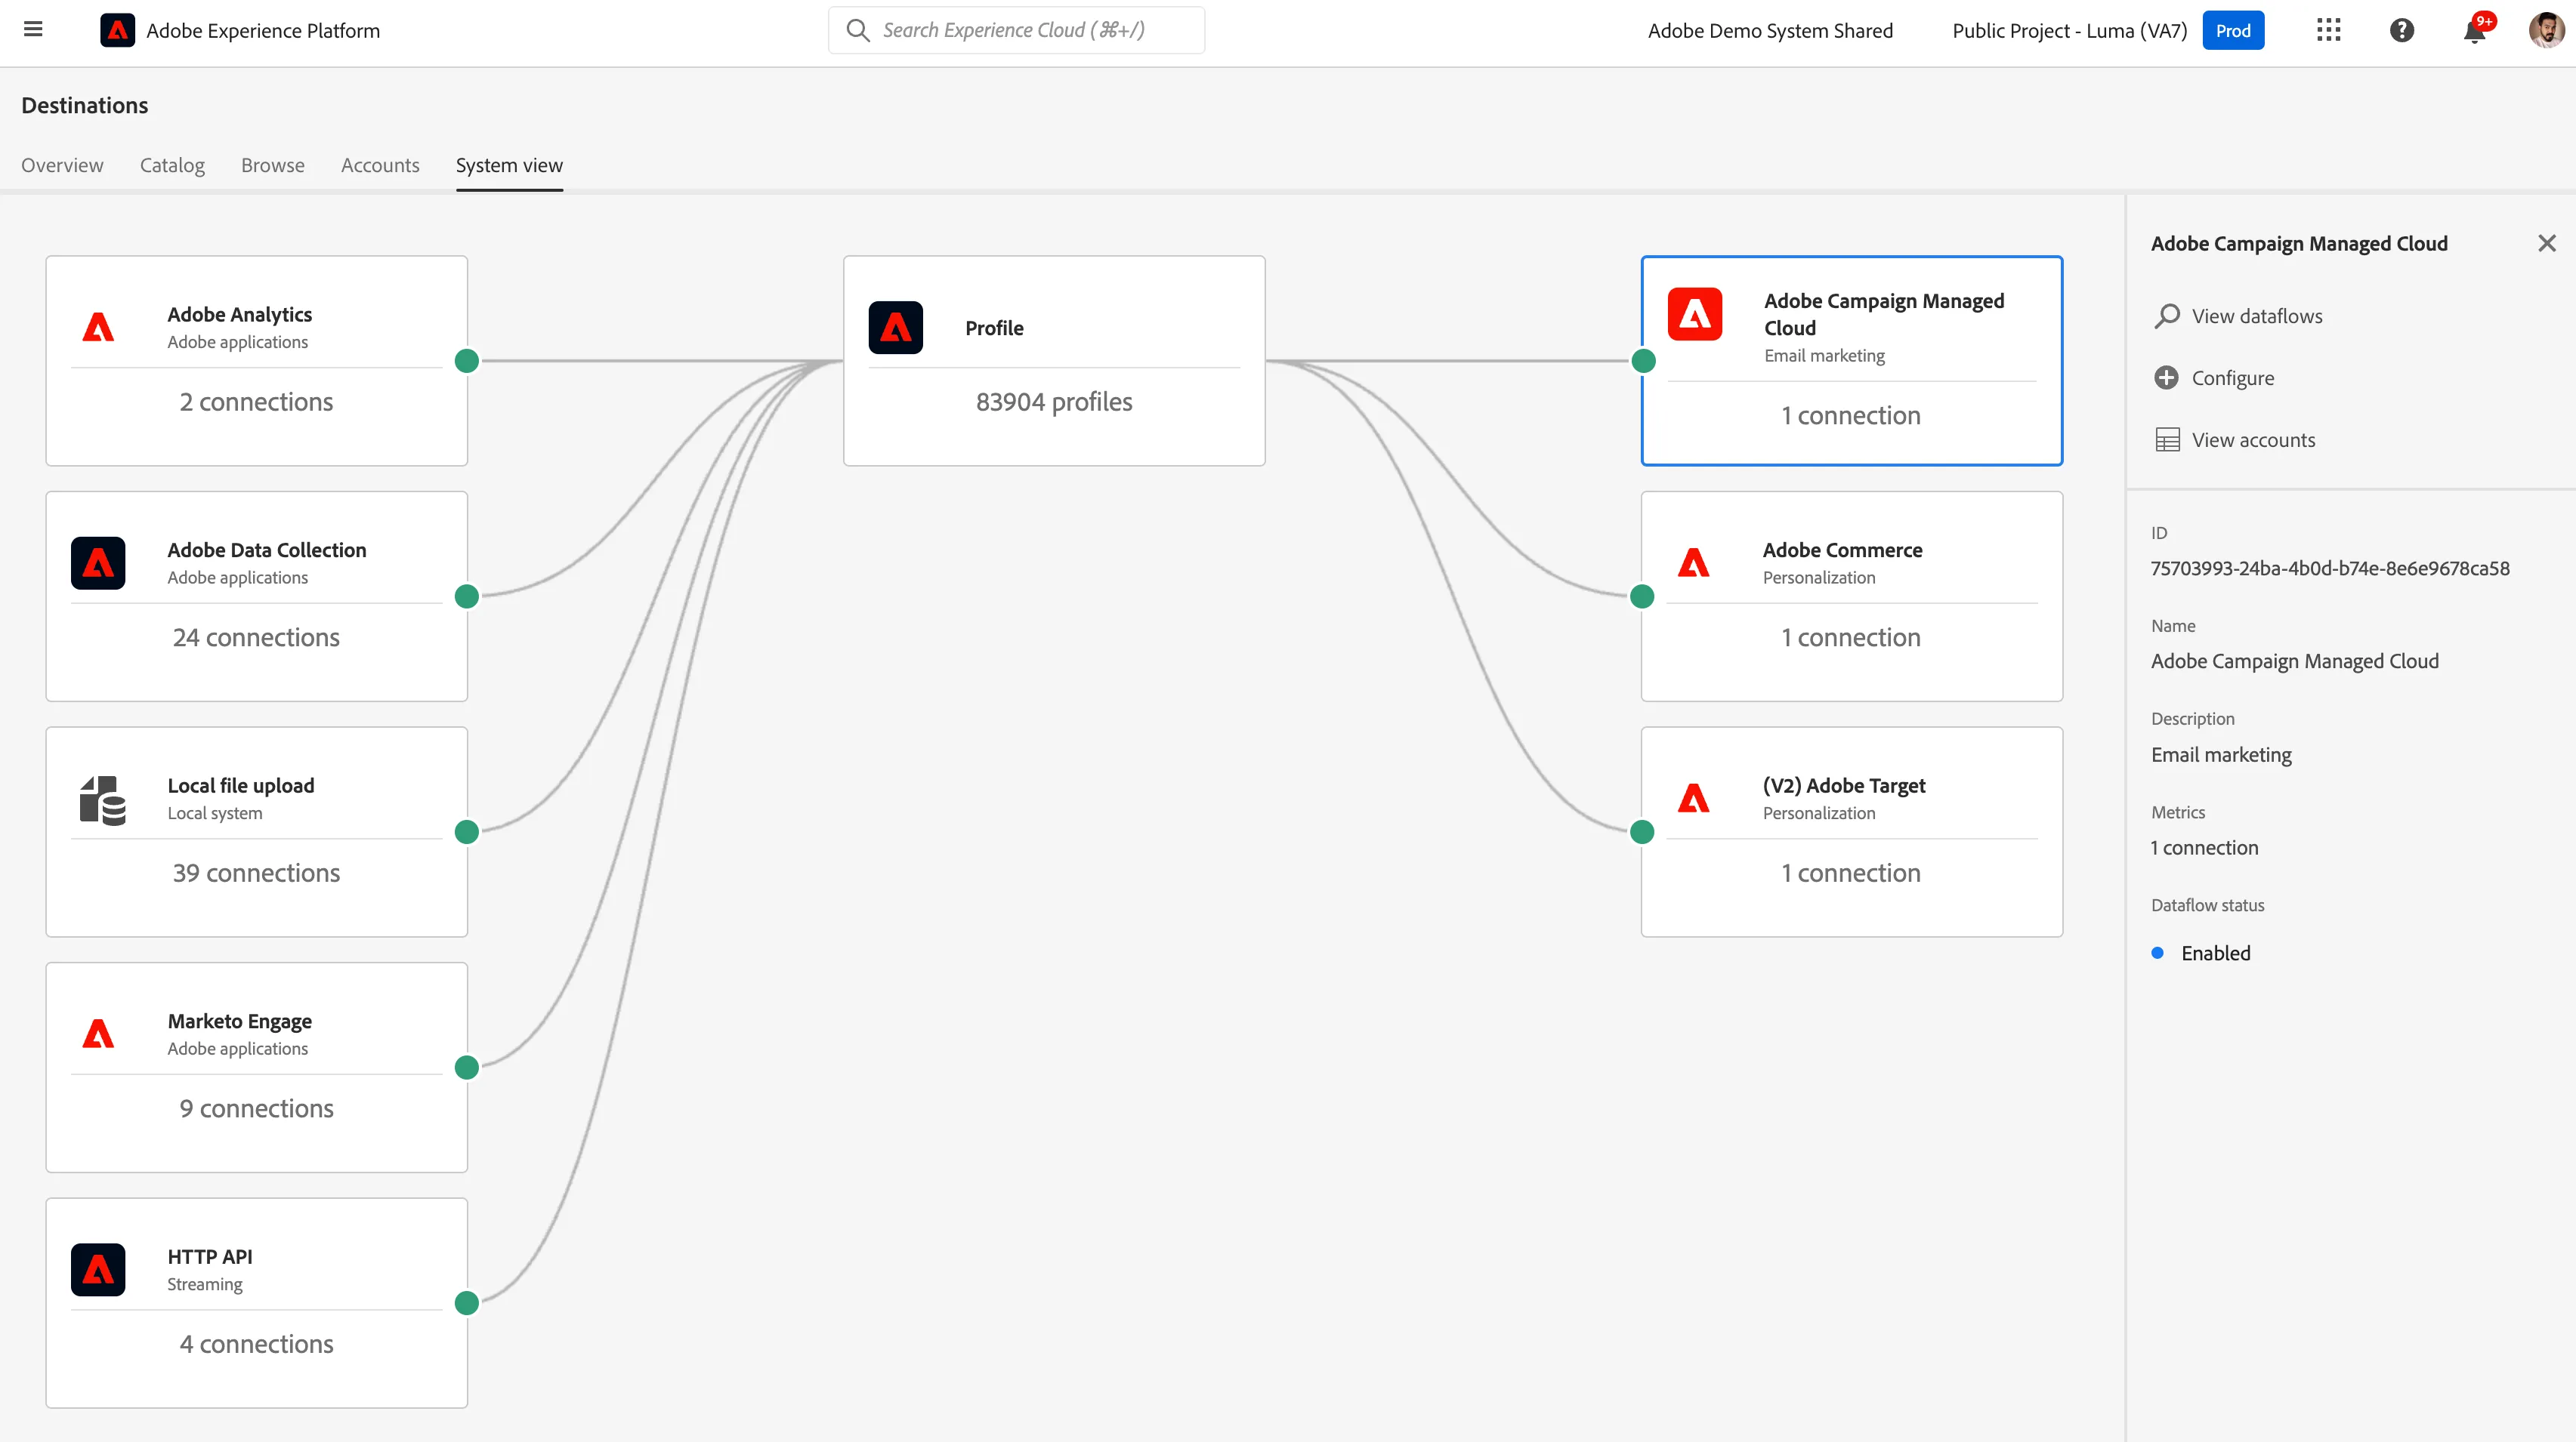The height and width of the screenshot is (1442, 2576).
Task: Select the '24 connections' text
Action: tap(256, 637)
